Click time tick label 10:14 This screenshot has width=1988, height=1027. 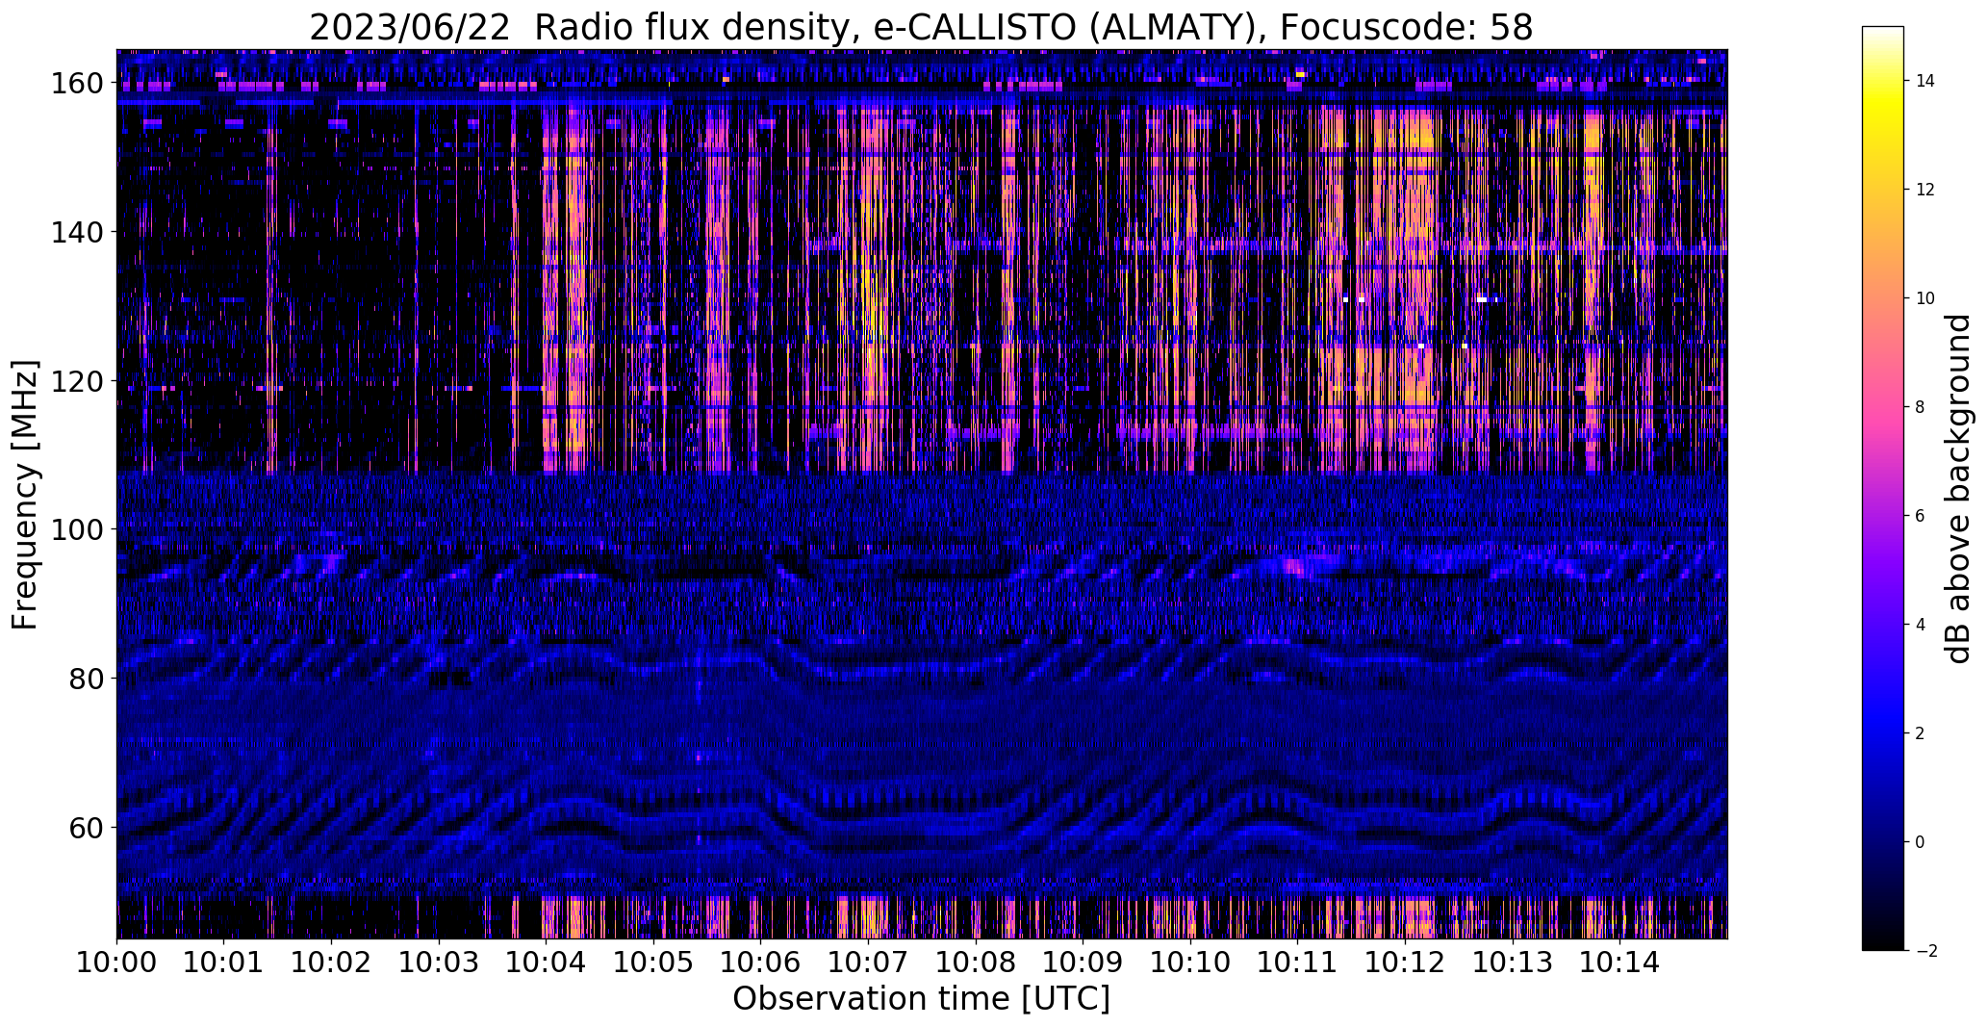pyautogui.click(x=1619, y=962)
